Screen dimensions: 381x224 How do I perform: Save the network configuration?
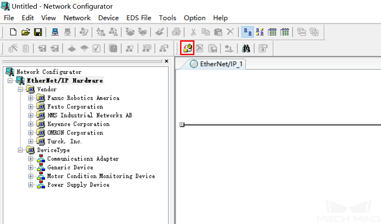click(38, 32)
